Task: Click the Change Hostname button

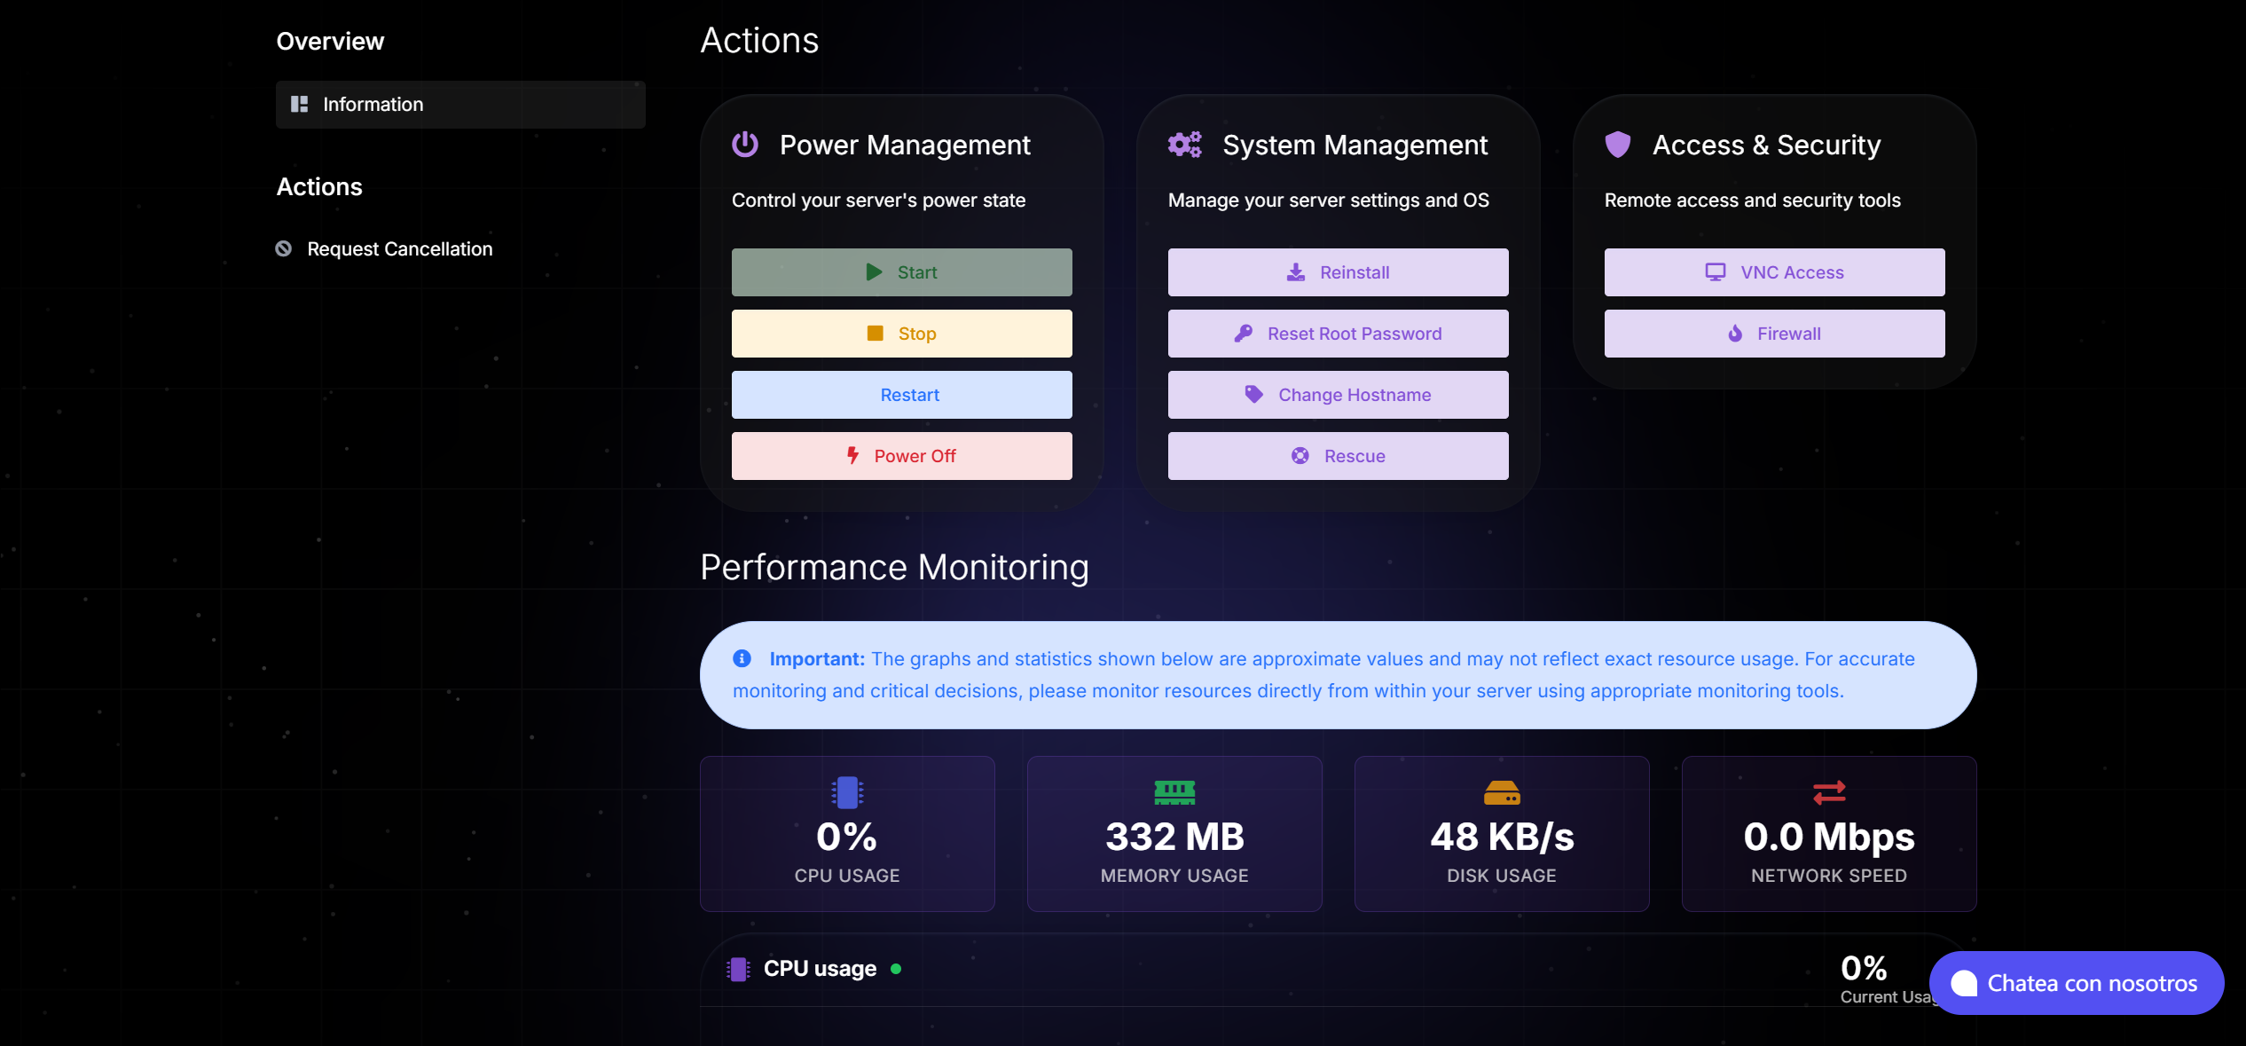Action: click(x=1338, y=395)
